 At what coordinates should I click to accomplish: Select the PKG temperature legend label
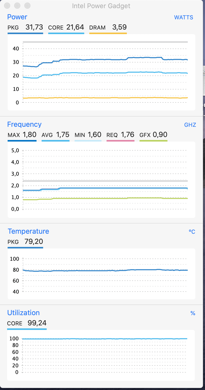click(13, 242)
